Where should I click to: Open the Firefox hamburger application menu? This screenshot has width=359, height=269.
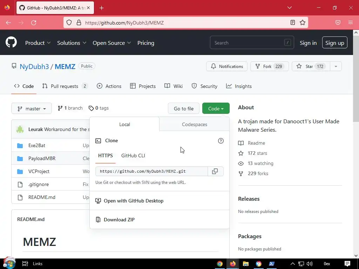(351, 22)
